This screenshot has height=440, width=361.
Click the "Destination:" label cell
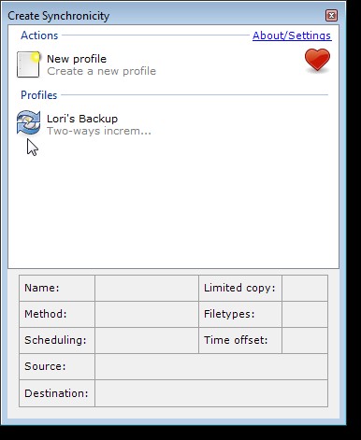click(x=57, y=393)
